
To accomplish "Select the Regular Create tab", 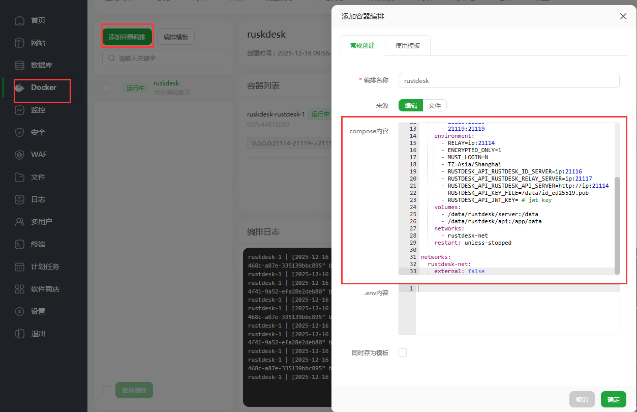I will 362,45.
